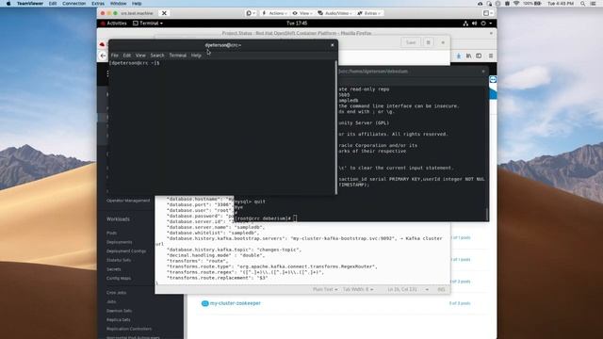This screenshot has width=603, height=339.
Task: Click the dpeterson terminal vertical scrollbar
Action: [336, 127]
